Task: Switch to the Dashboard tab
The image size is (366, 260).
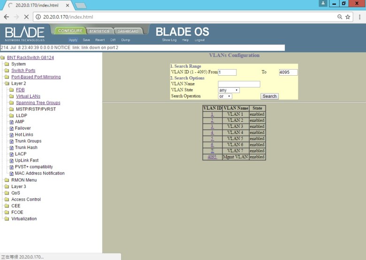Action: pyautogui.click(x=128, y=32)
